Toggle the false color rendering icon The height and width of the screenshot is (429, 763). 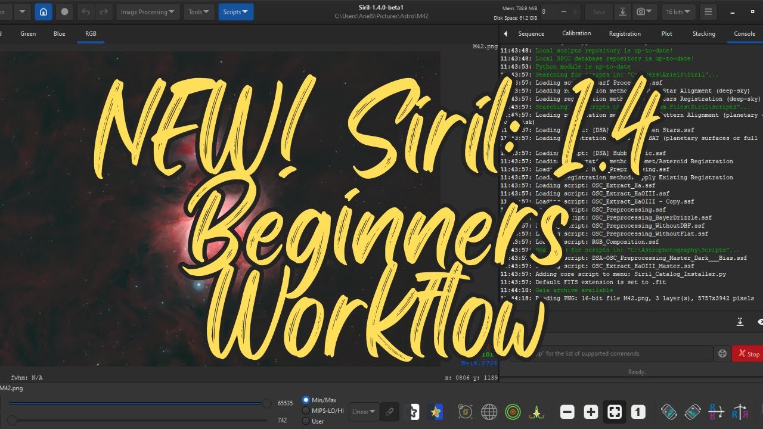pos(436,412)
